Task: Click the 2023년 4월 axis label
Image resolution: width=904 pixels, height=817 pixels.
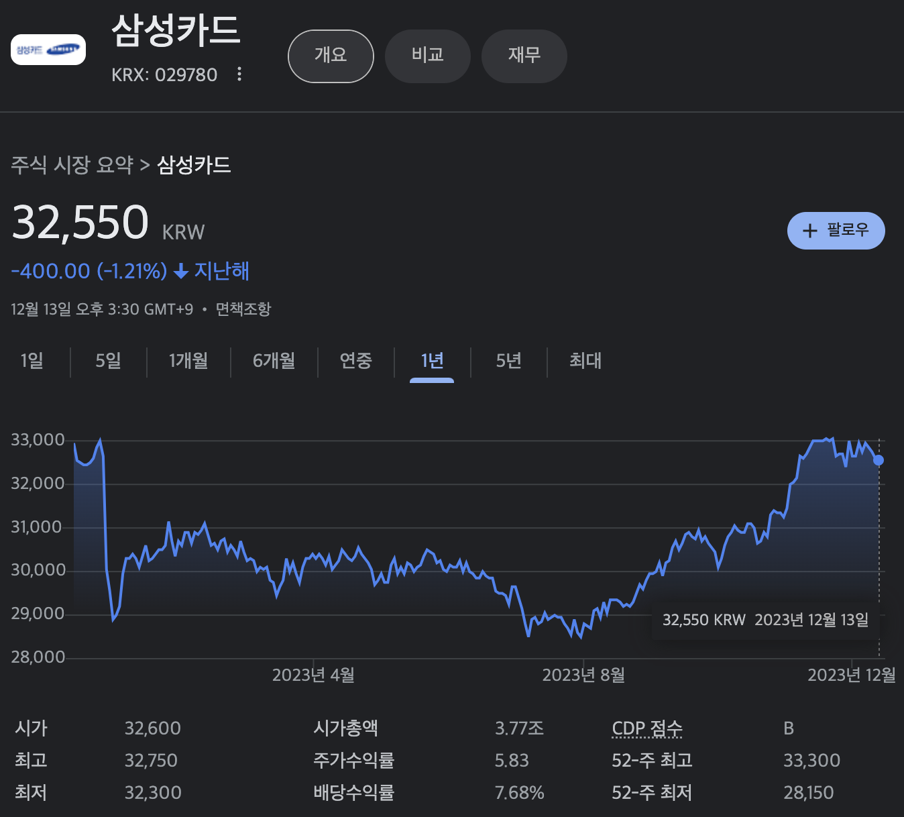Action: click(x=313, y=675)
